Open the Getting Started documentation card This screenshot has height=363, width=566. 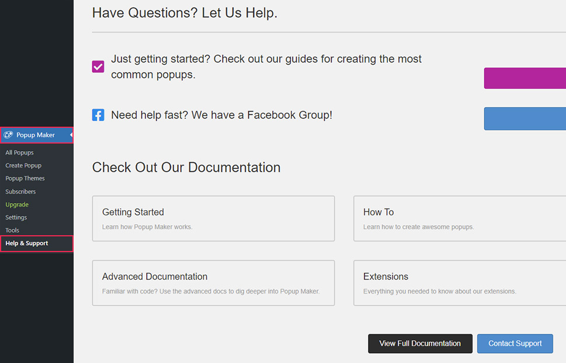pyautogui.click(x=213, y=218)
